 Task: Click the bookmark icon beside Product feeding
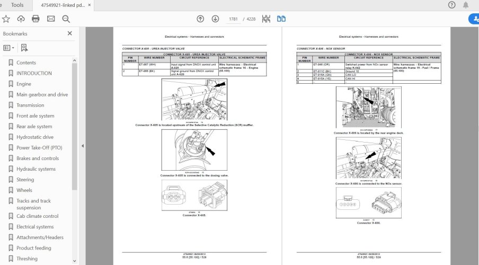[11, 248]
